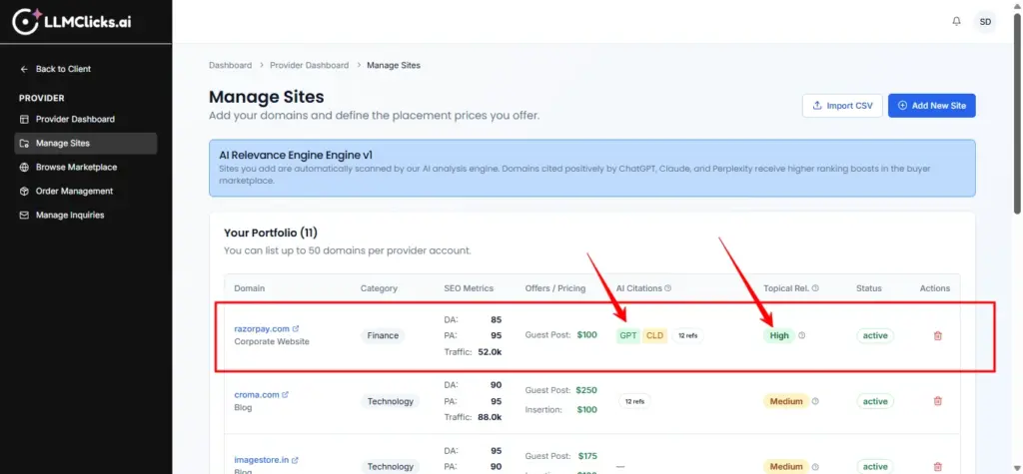The image size is (1023, 474).
Task: Open Manage Inquiries in sidebar
Action: (x=70, y=215)
